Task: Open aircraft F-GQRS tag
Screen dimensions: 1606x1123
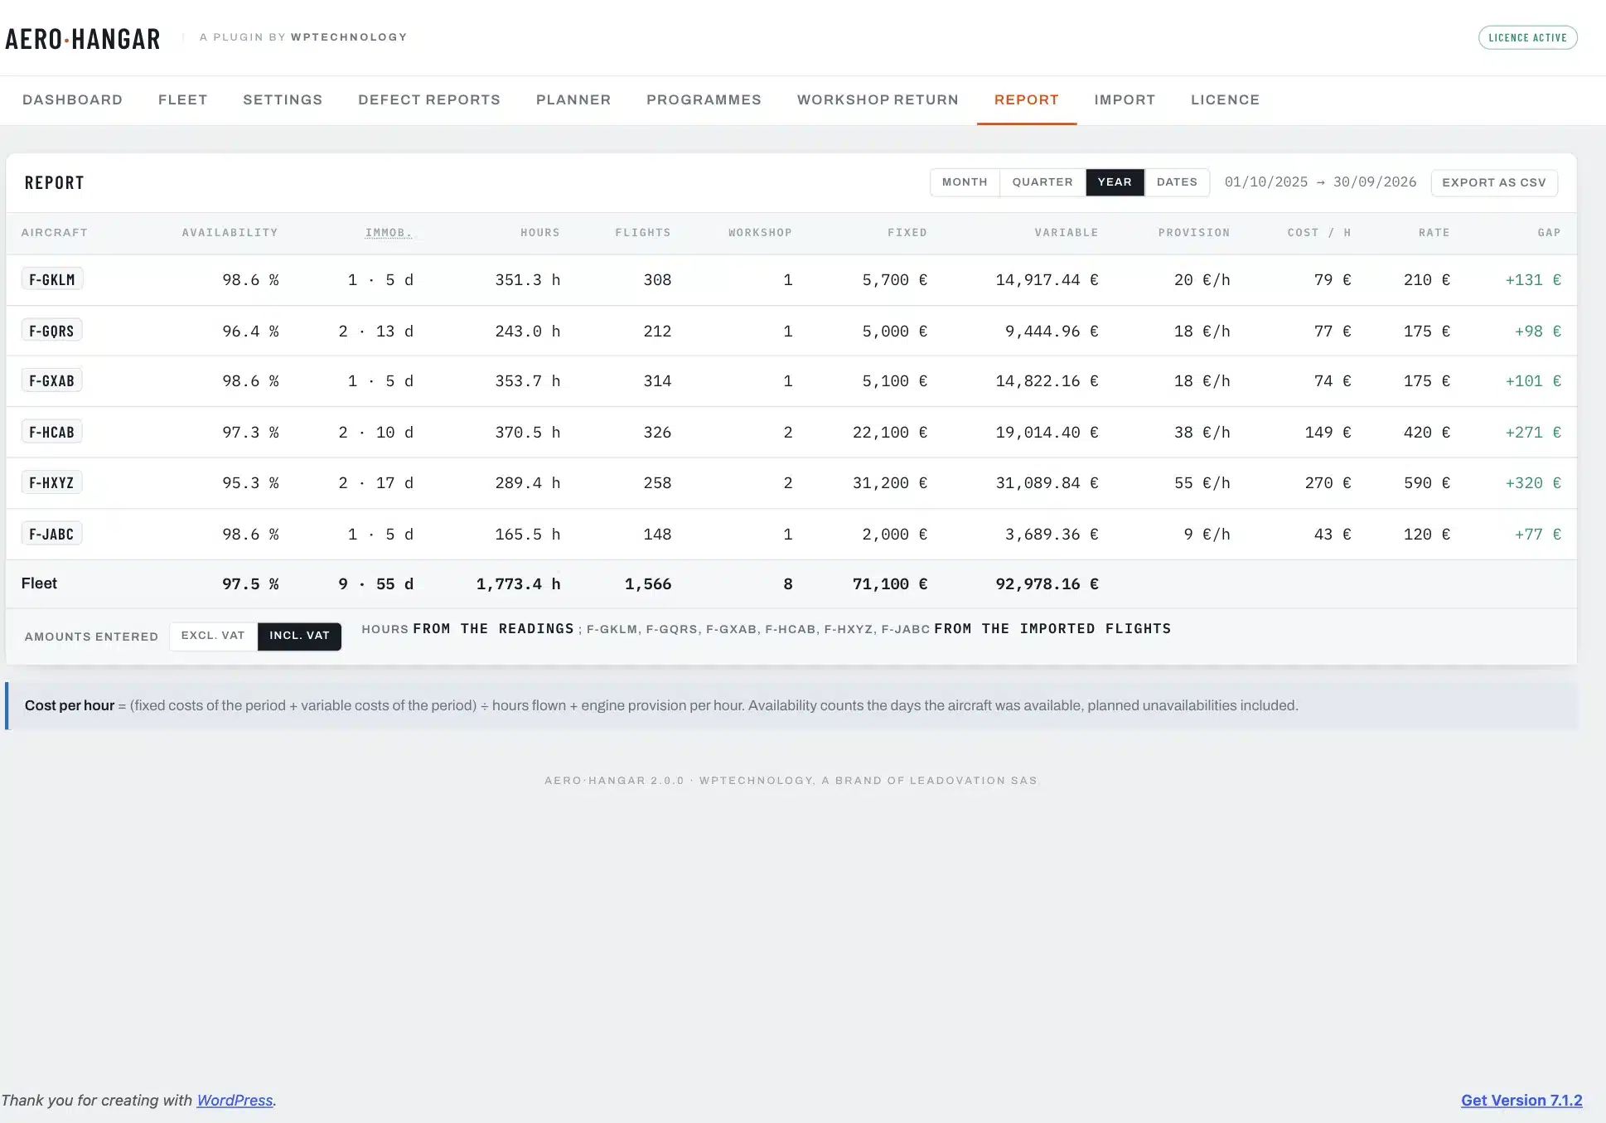Action: click(x=51, y=331)
